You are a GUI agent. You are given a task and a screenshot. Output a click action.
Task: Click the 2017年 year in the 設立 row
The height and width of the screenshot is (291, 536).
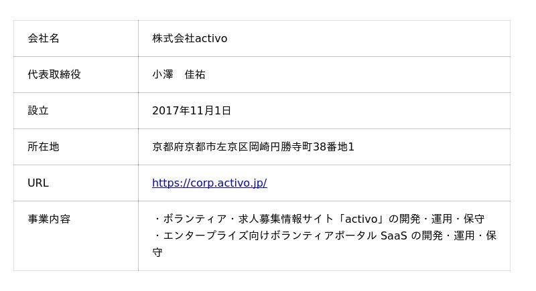(171, 110)
